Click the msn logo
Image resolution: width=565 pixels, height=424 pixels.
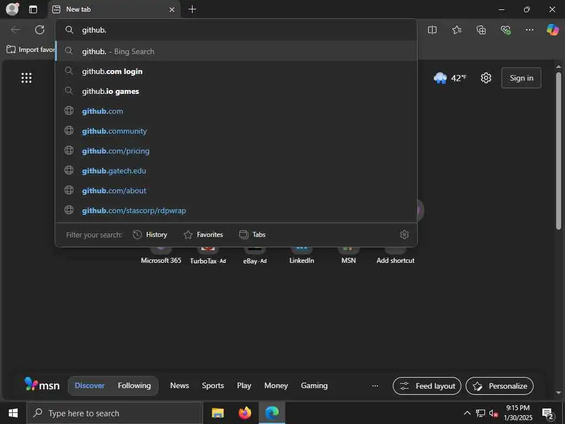point(42,385)
